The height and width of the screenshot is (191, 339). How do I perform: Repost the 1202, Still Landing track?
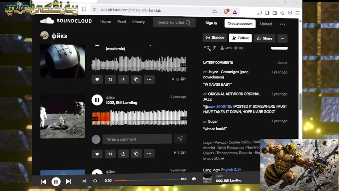tap(110, 153)
